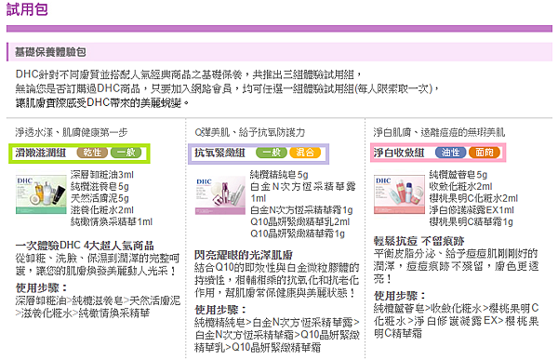Select the 淨白收斂組 set title
This screenshot has height=360, width=558.
pos(399,153)
